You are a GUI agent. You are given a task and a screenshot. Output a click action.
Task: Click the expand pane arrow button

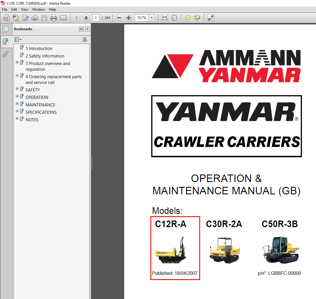coord(87,29)
